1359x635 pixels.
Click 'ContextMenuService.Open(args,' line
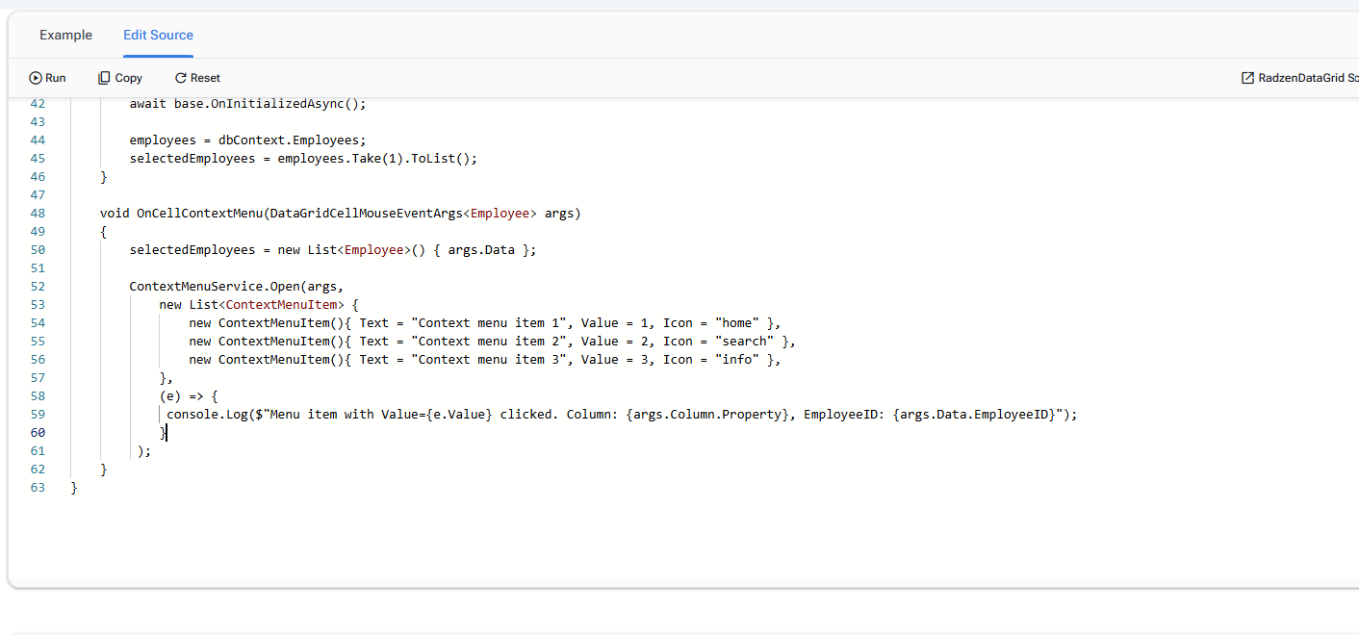coord(237,287)
